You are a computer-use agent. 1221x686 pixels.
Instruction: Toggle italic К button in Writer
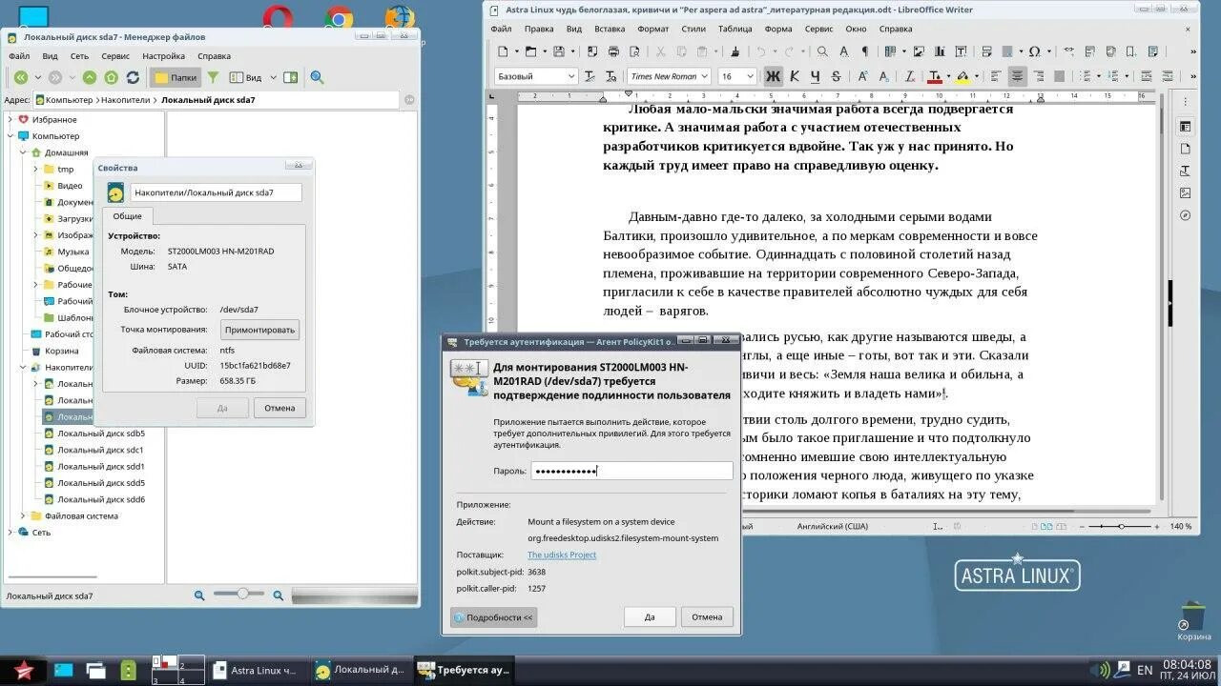click(x=794, y=76)
